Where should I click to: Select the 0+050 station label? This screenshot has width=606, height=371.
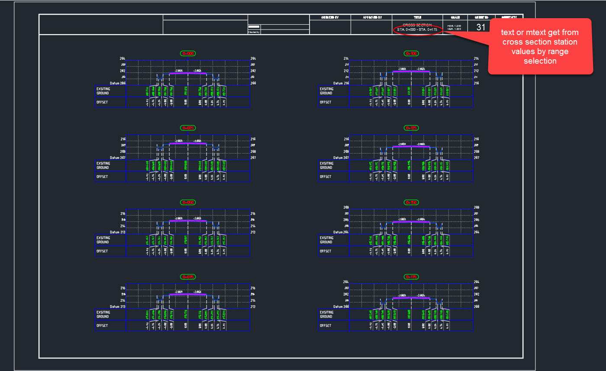click(188, 203)
